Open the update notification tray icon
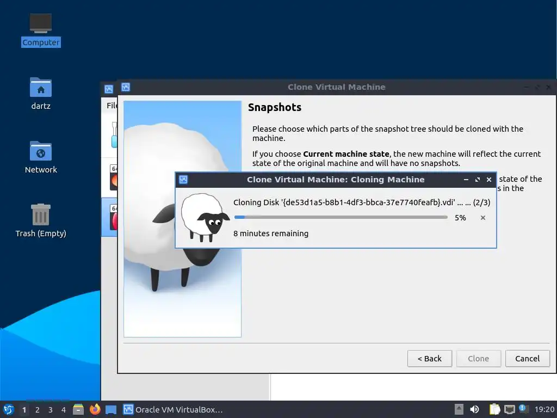Image resolution: width=557 pixels, height=418 pixels. (x=523, y=409)
